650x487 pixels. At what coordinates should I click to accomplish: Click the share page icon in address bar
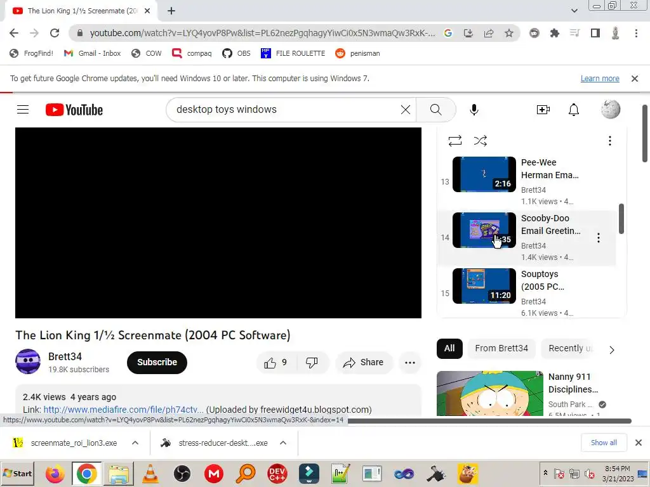(489, 33)
